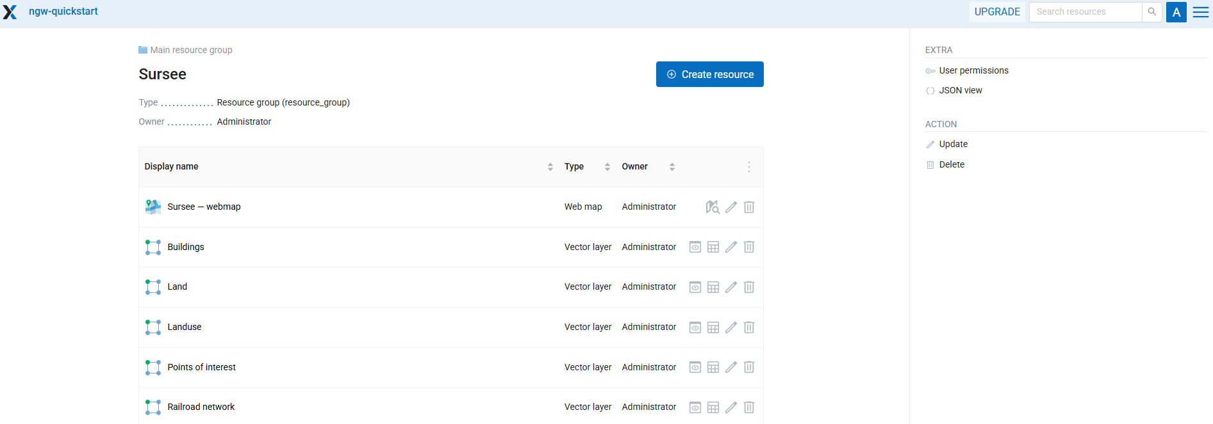Viewport: 1213px width, 424px height.
Task: Go to Main resource group breadcrumb
Action: click(x=190, y=50)
